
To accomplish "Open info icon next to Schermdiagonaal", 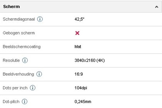I will click(40, 19).
